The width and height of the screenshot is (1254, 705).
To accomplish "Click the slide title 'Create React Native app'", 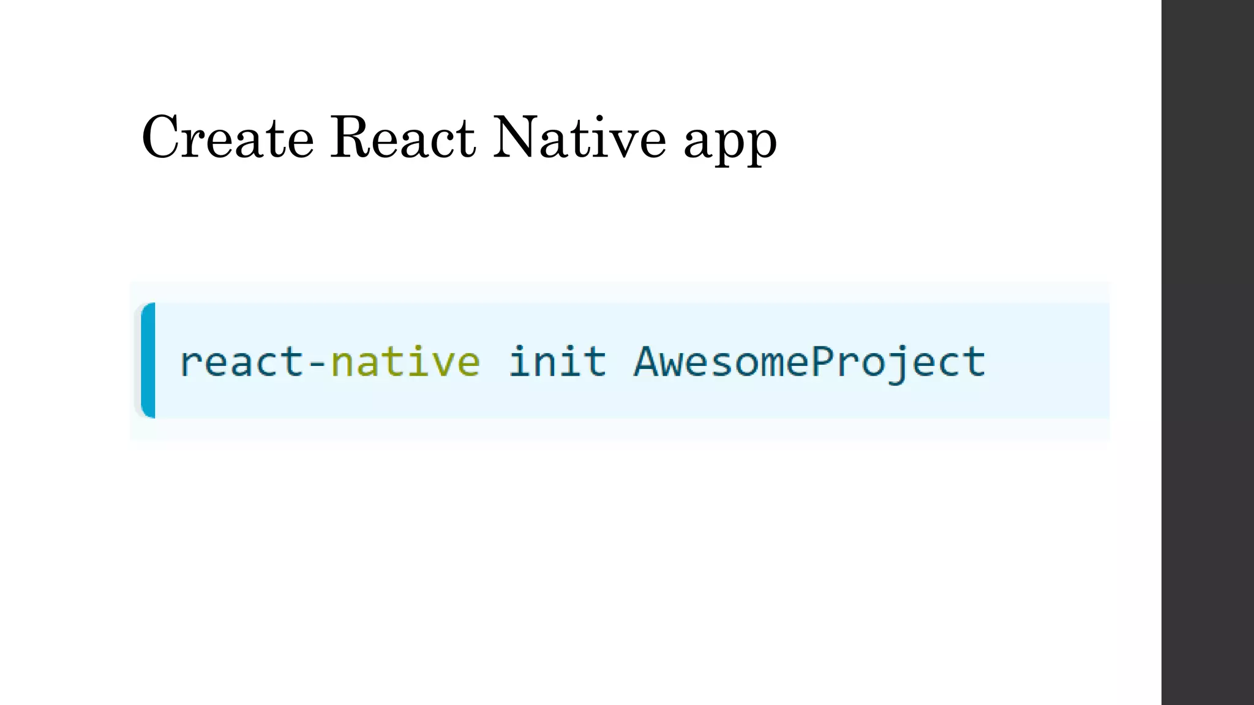I will pyautogui.click(x=459, y=138).
